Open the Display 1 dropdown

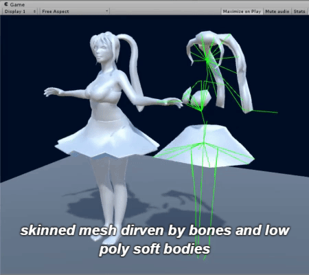click(x=20, y=11)
